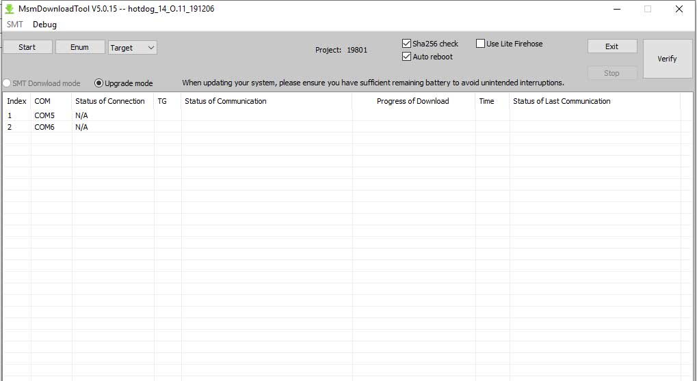
Task: Open the Debug menu
Action: [44, 25]
